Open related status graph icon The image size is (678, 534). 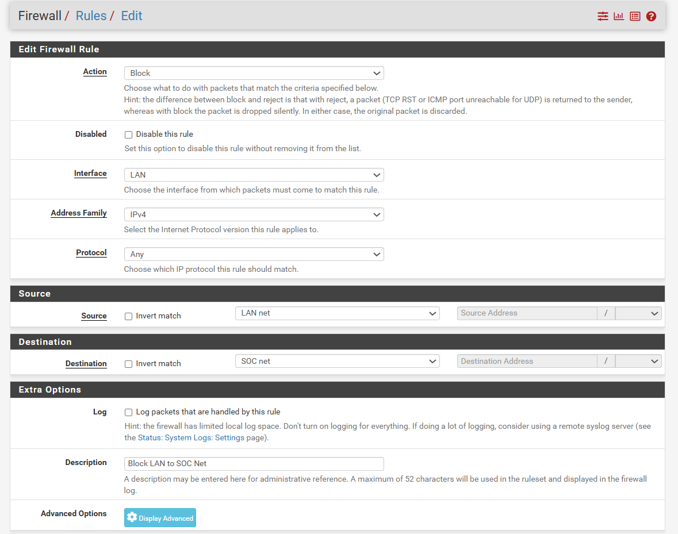pos(619,16)
